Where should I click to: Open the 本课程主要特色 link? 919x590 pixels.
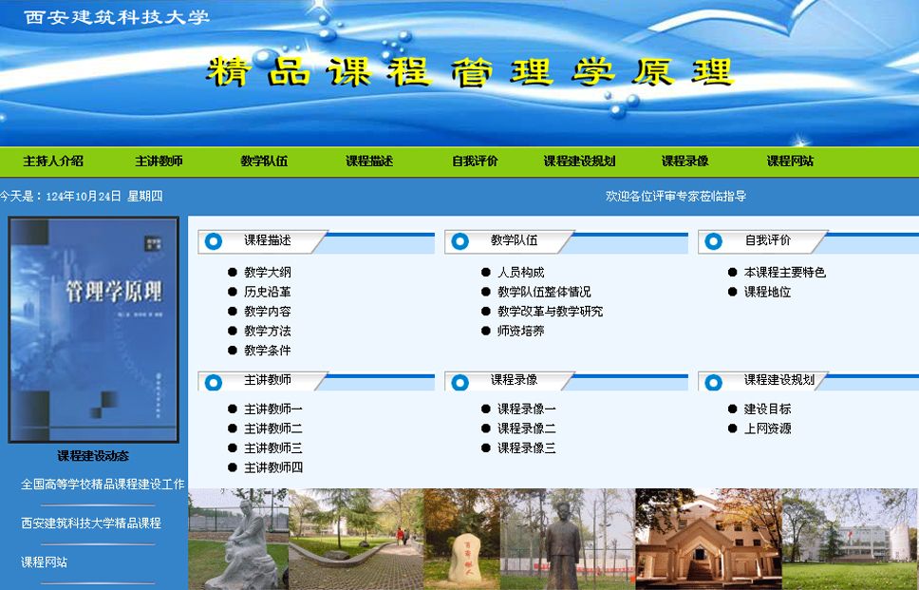point(784,273)
